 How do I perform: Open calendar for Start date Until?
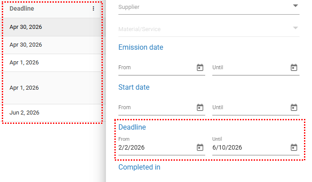click(294, 107)
